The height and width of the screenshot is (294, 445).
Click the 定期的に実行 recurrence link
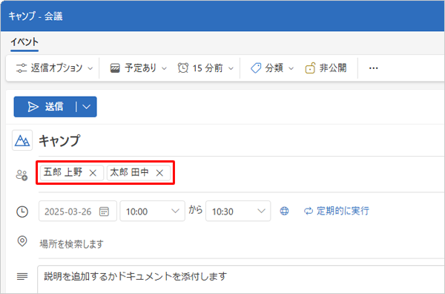337,211
